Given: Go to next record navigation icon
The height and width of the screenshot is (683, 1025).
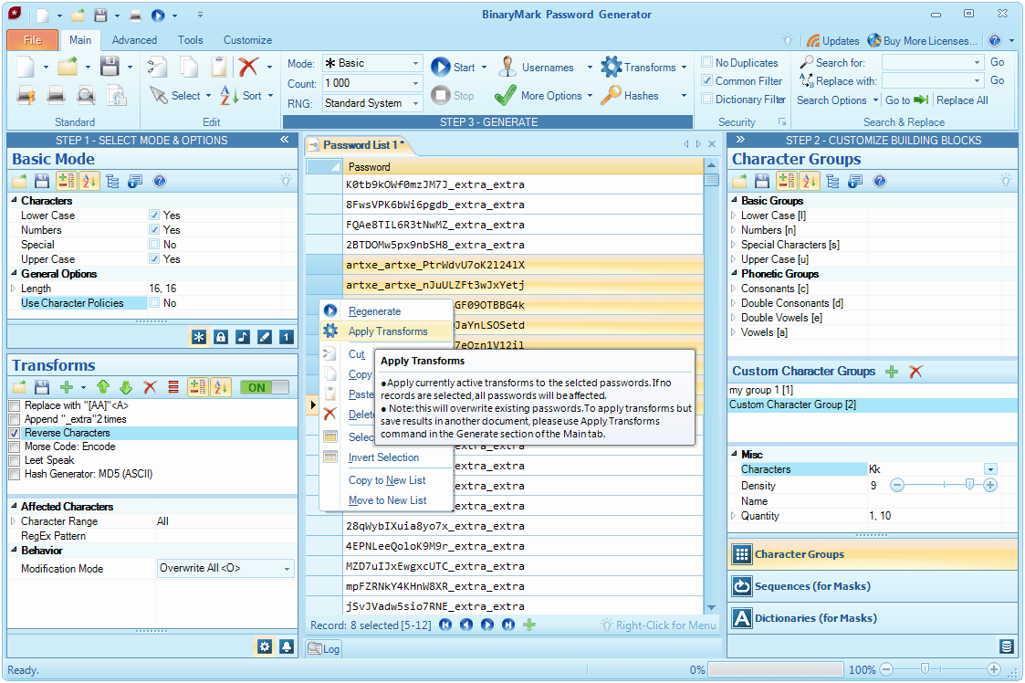Looking at the screenshot, I should pos(487,625).
